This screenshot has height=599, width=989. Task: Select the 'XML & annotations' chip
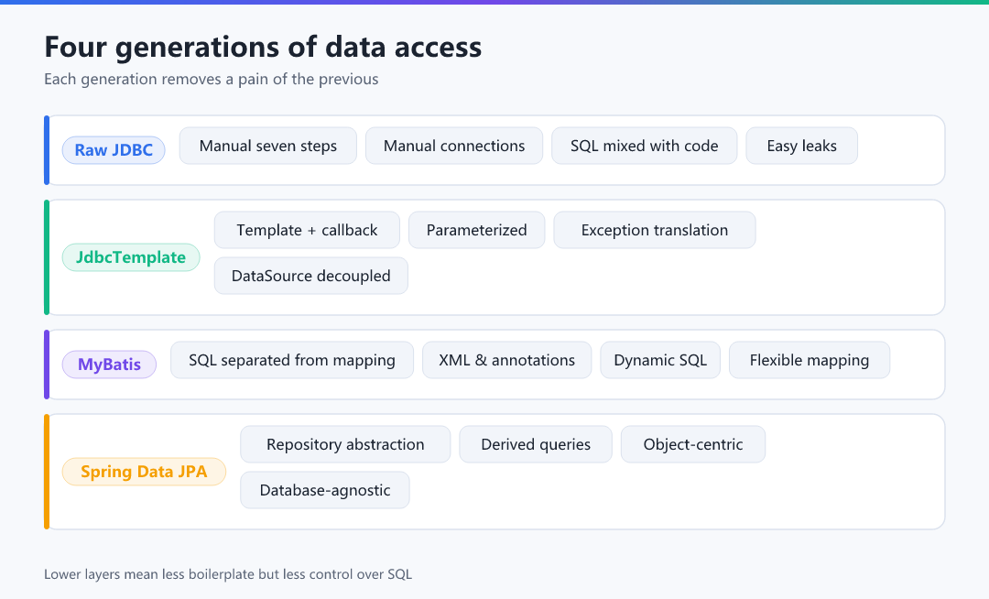point(507,360)
